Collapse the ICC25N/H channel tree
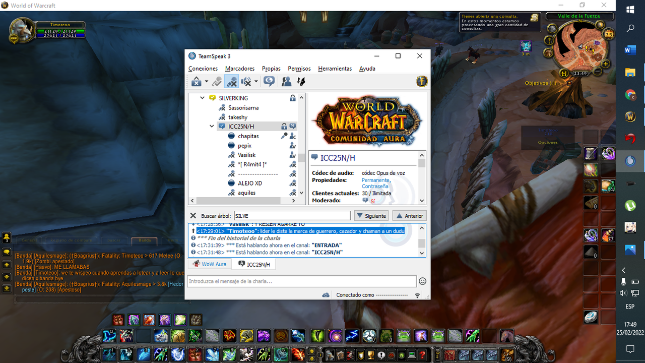645x363 pixels. pyautogui.click(x=212, y=126)
